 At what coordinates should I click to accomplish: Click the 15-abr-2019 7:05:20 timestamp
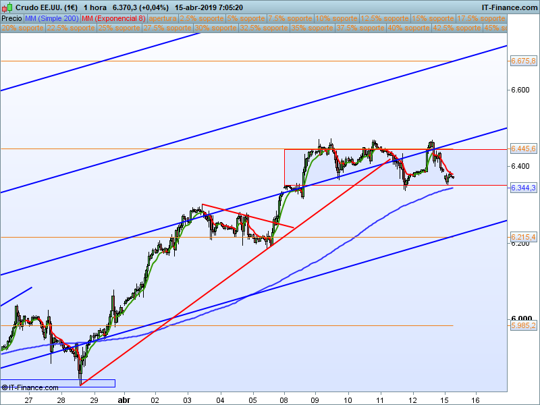point(209,7)
